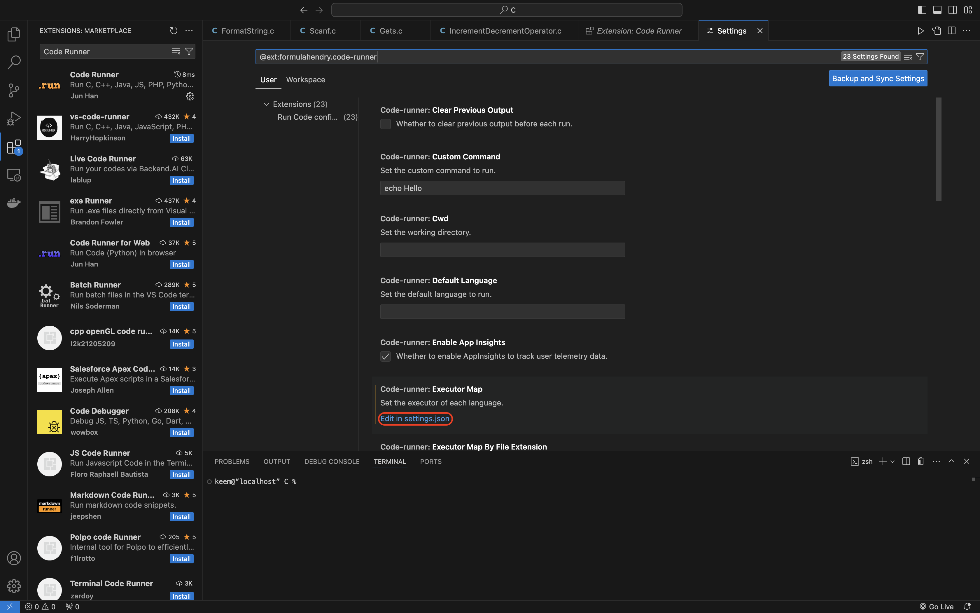Image resolution: width=980 pixels, height=613 pixels.
Task: Open the Remote Explorer view
Action: (x=14, y=175)
